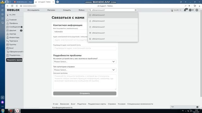Open the chat bar at bottom right
202x113 pixels.
point(185,107)
